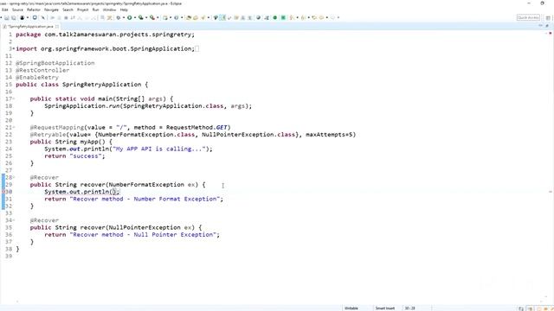Open the Navigate menu
The height and width of the screenshot is (311, 554).
coord(51,10)
